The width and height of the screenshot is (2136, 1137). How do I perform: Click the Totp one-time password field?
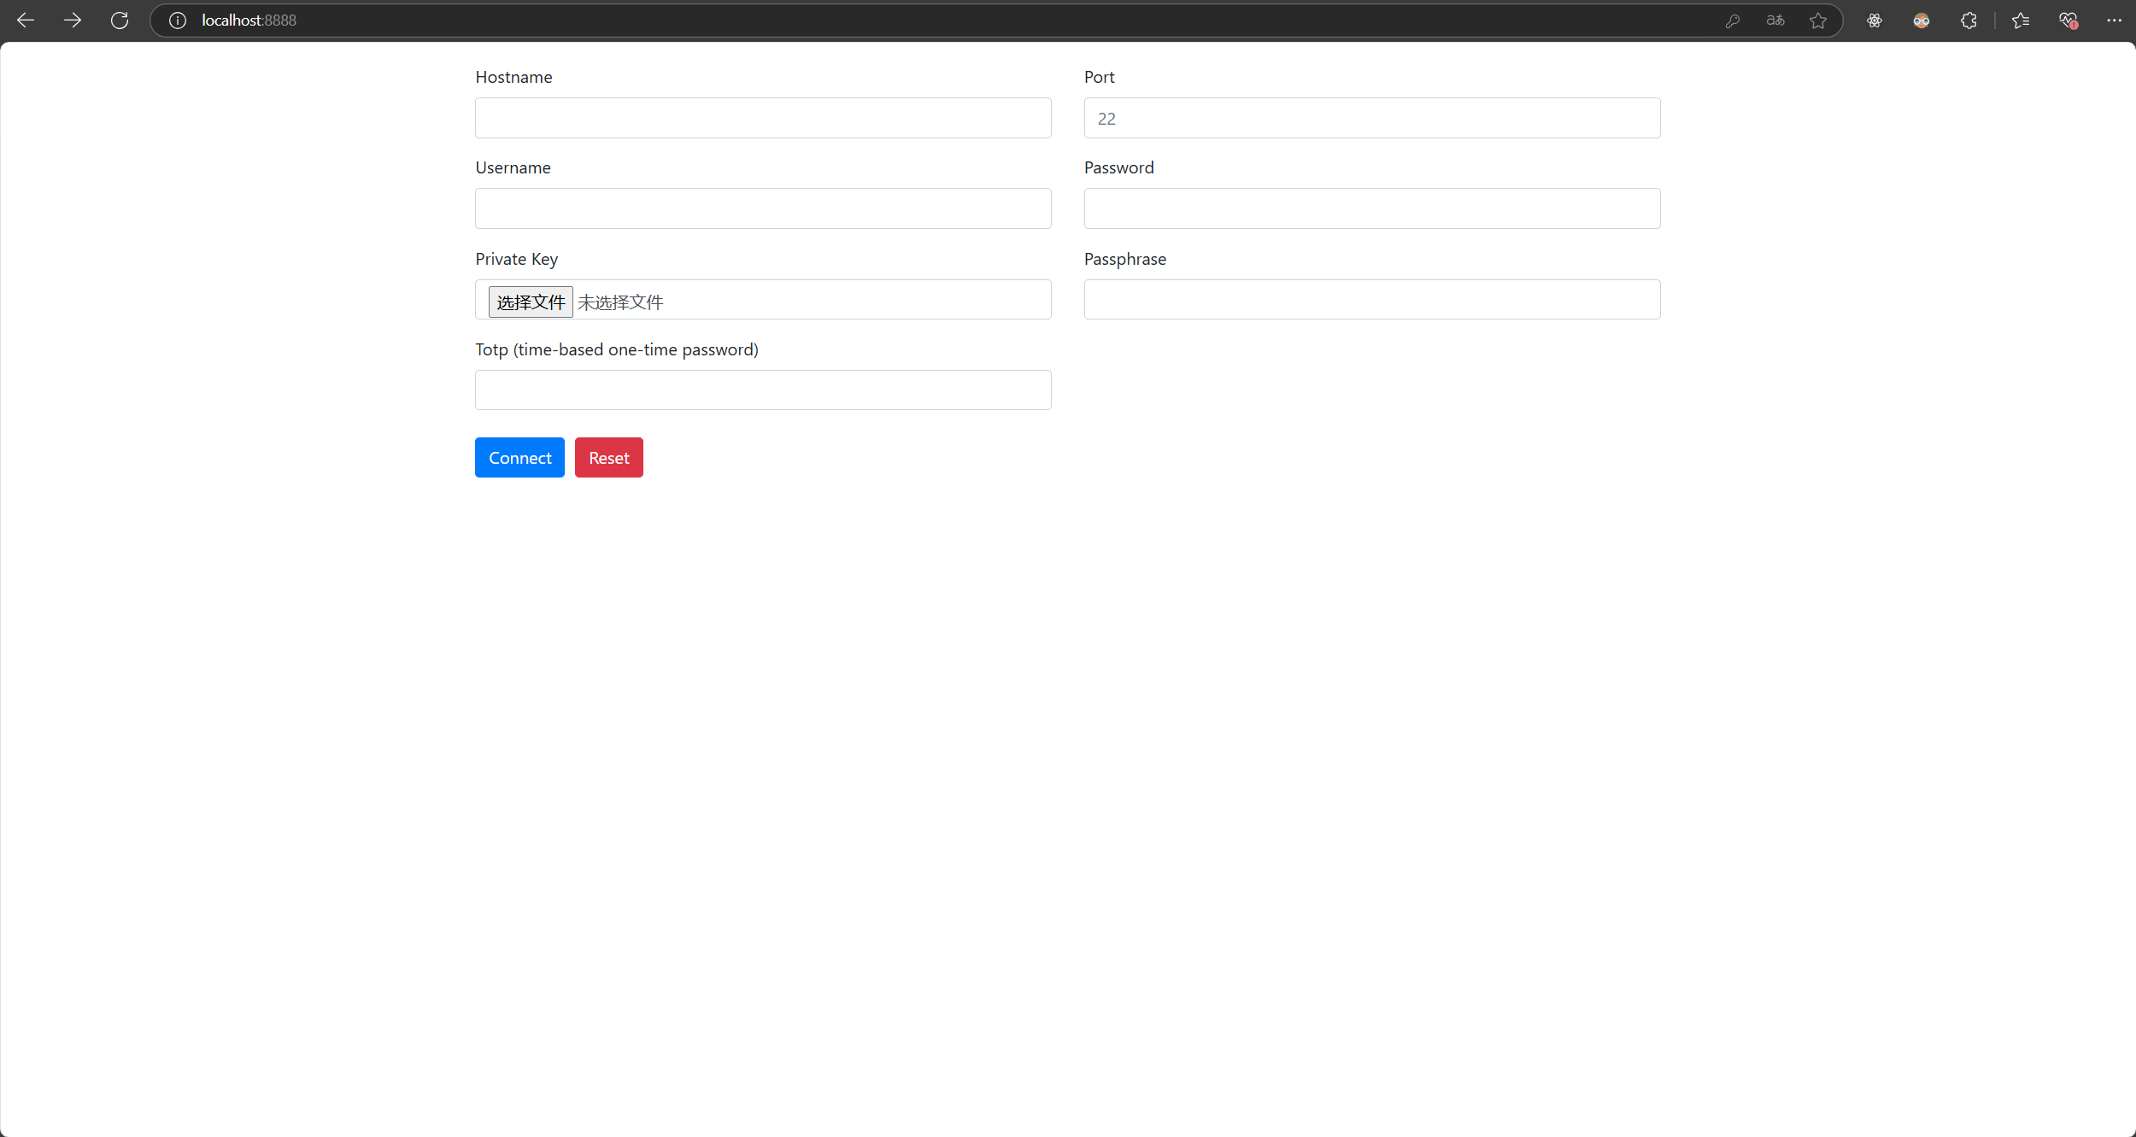pyautogui.click(x=762, y=390)
